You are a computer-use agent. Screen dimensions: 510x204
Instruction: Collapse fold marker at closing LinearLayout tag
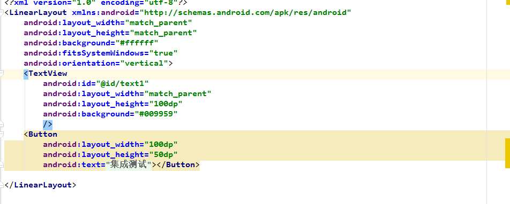1,185
